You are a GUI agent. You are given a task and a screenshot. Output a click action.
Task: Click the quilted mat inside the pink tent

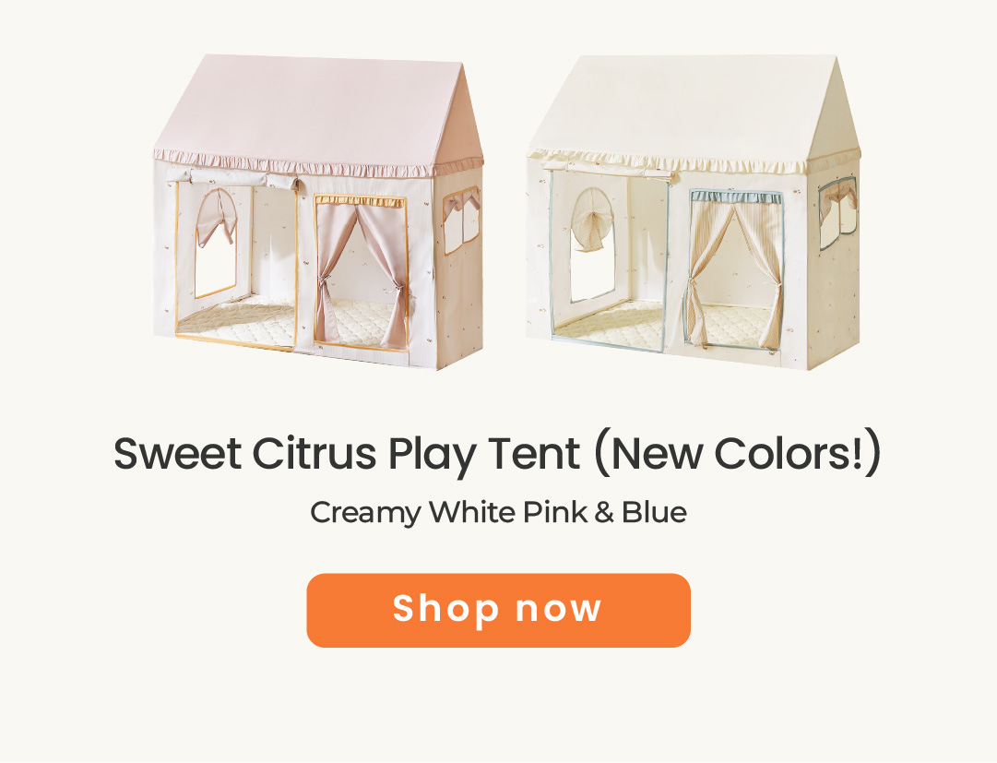(x=236, y=321)
